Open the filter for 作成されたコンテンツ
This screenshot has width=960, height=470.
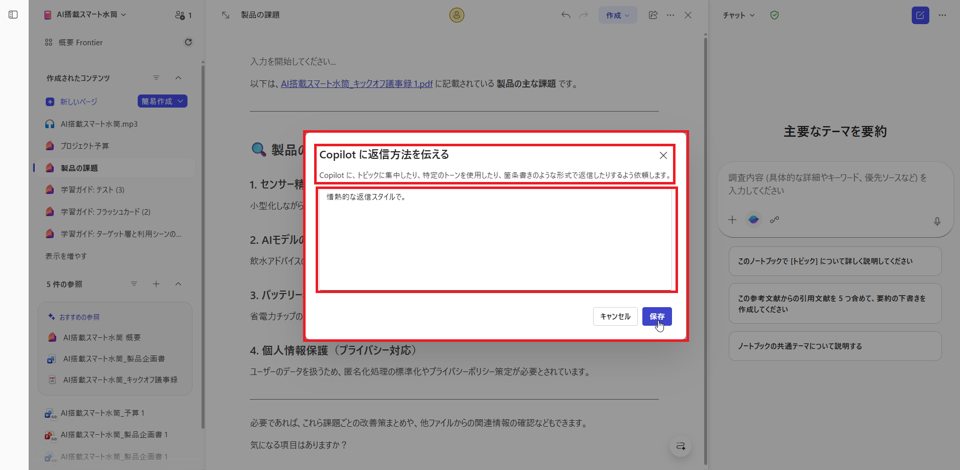coord(156,78)
